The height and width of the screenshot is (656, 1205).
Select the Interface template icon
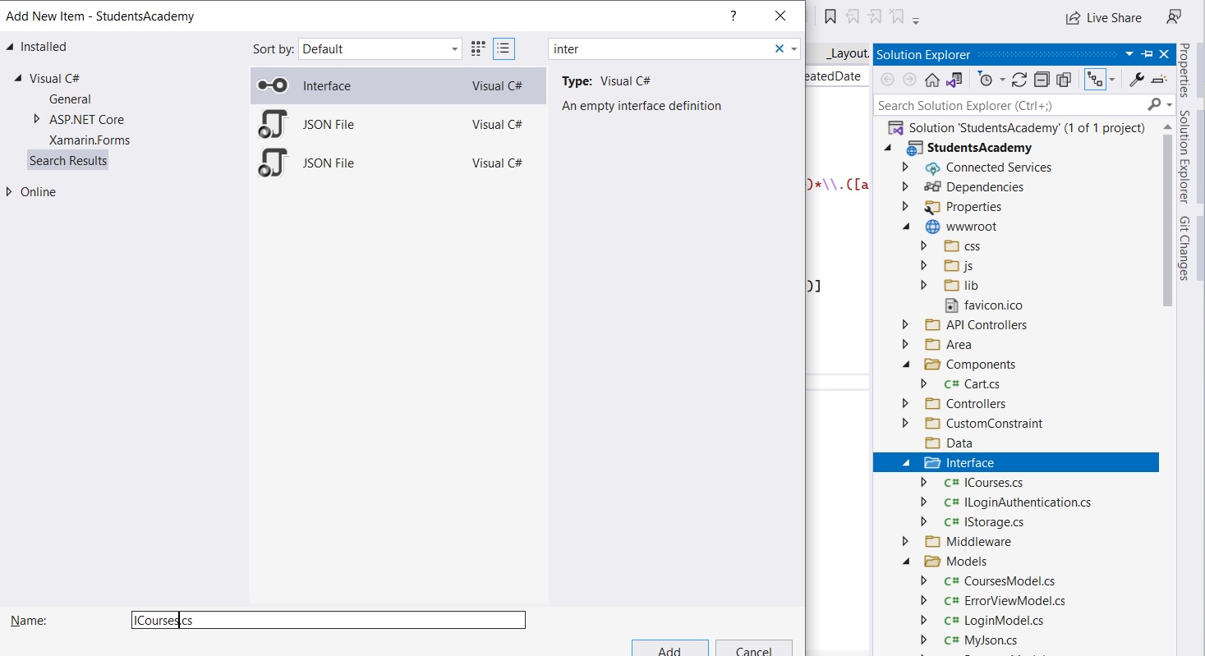[272, 86]
